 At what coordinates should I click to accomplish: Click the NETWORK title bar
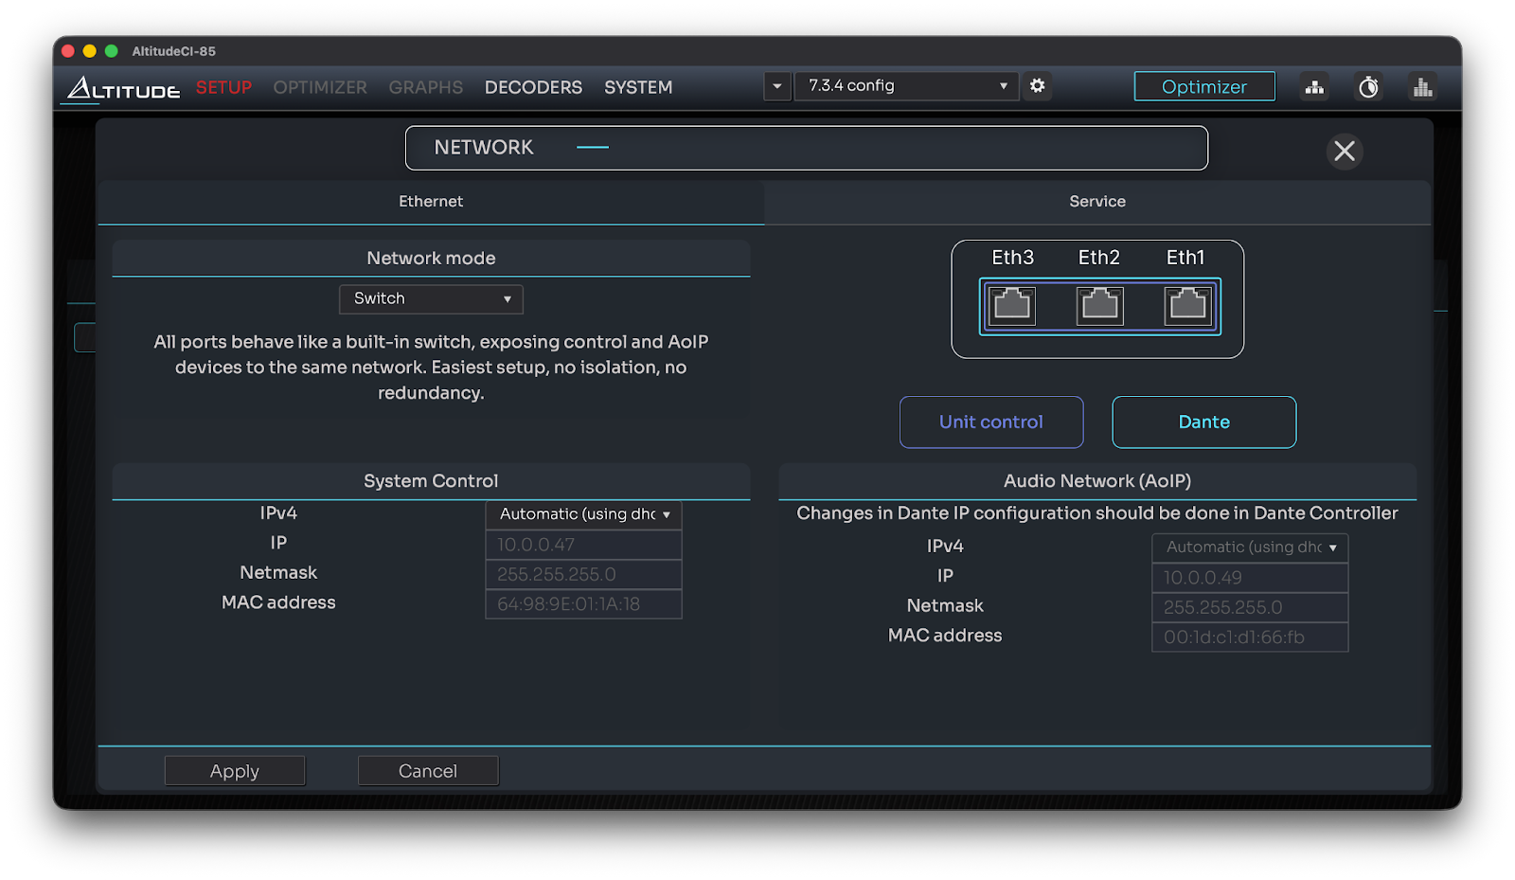807,148
